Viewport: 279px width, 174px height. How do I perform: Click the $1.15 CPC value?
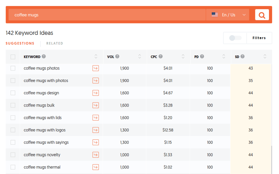(x=168, y=142)
